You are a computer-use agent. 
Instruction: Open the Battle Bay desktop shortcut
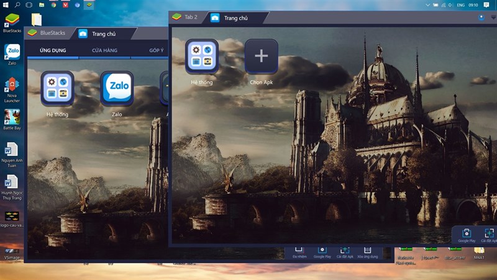click(x=11, y=117)
